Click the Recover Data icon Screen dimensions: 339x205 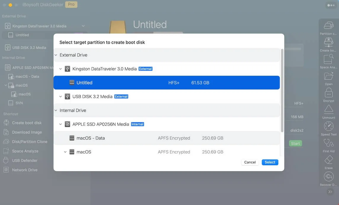pos(328,176)
